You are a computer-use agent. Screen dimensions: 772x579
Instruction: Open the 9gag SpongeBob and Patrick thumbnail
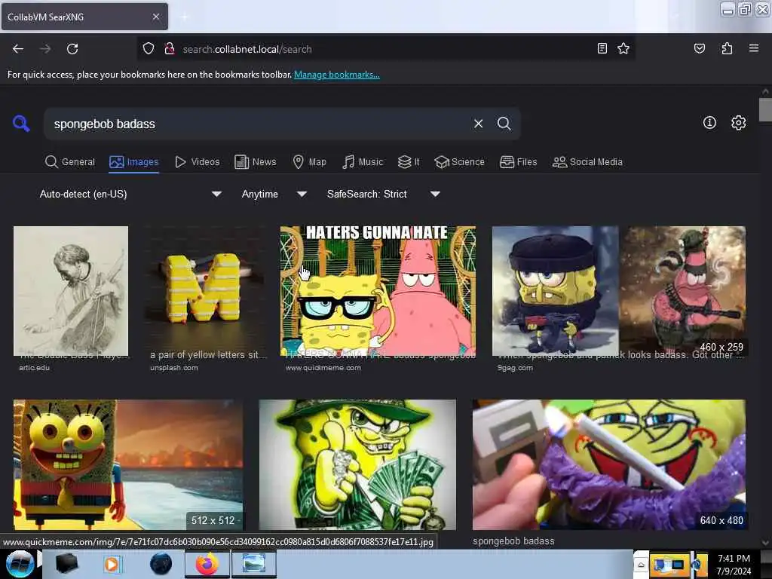(x=619, y=291)
